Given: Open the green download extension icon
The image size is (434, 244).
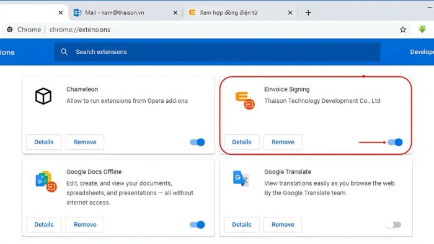Looking at the screenshot, I should [422, 29].
